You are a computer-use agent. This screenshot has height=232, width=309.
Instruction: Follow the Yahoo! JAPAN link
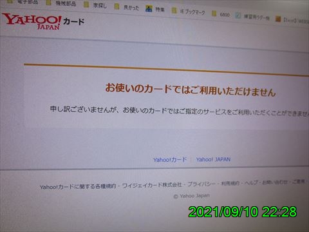[x=213, y=159]
